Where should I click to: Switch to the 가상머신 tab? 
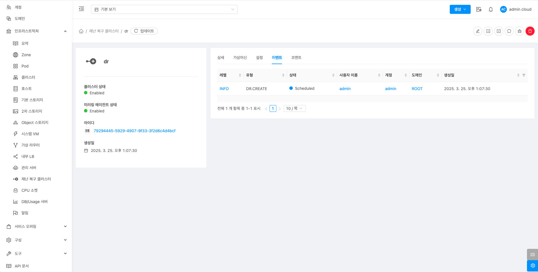tap(240, 58)
